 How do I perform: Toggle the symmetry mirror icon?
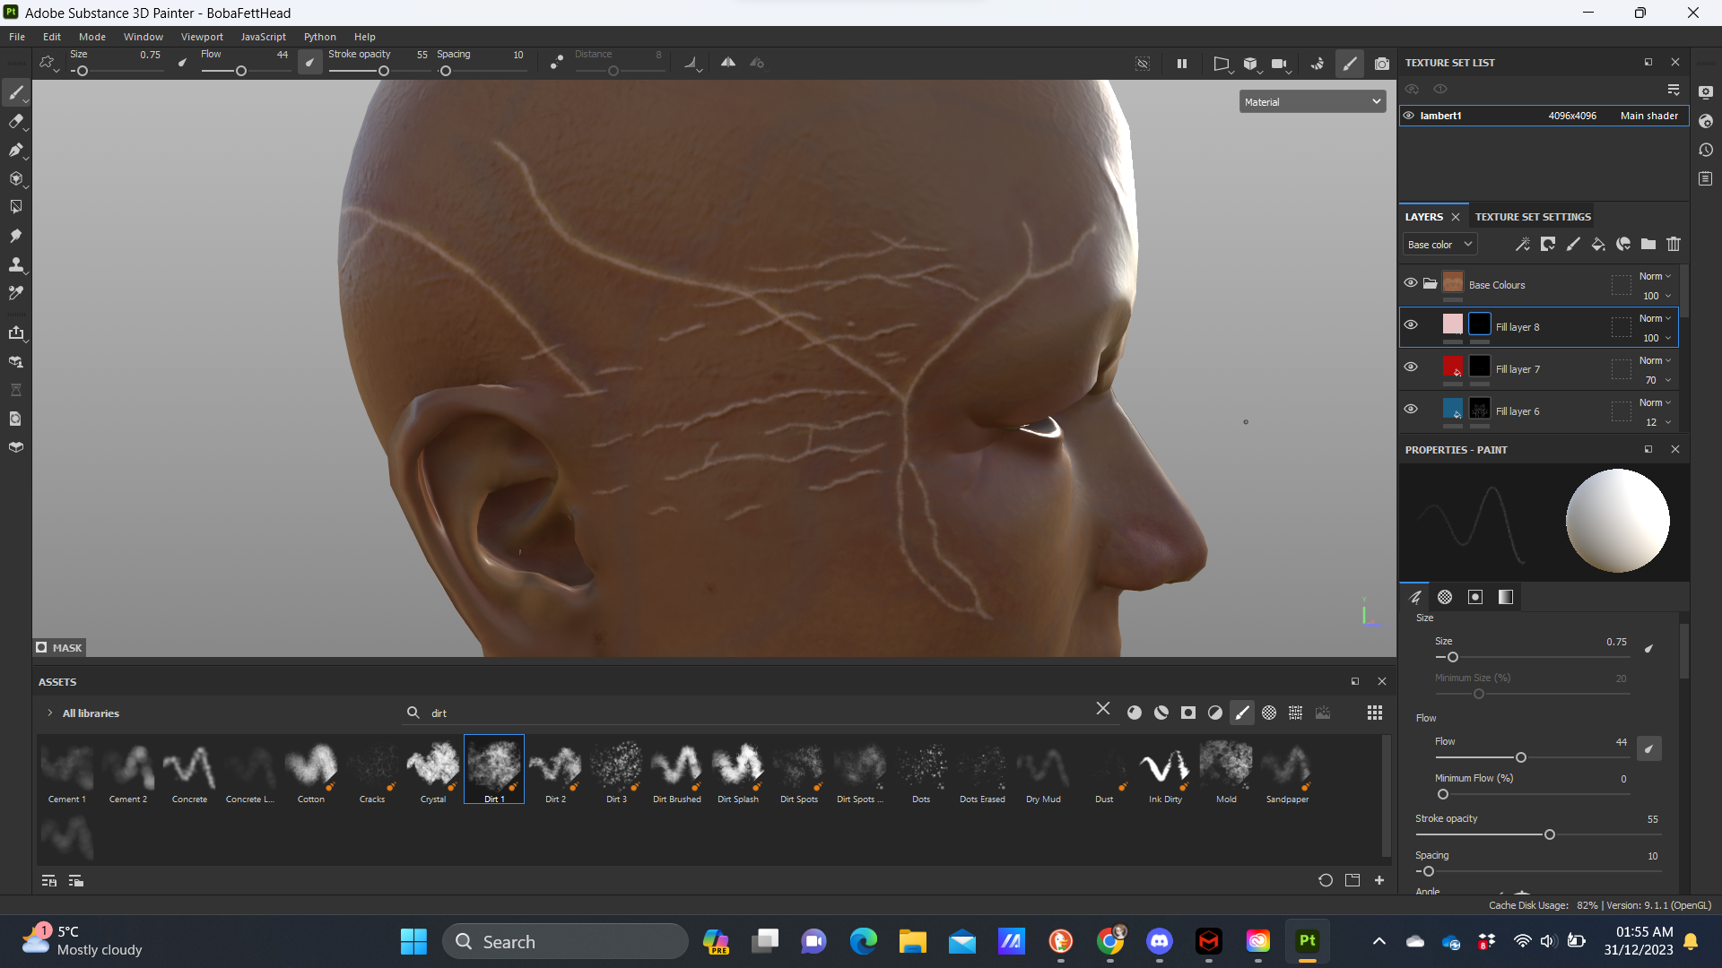[728, 63]
